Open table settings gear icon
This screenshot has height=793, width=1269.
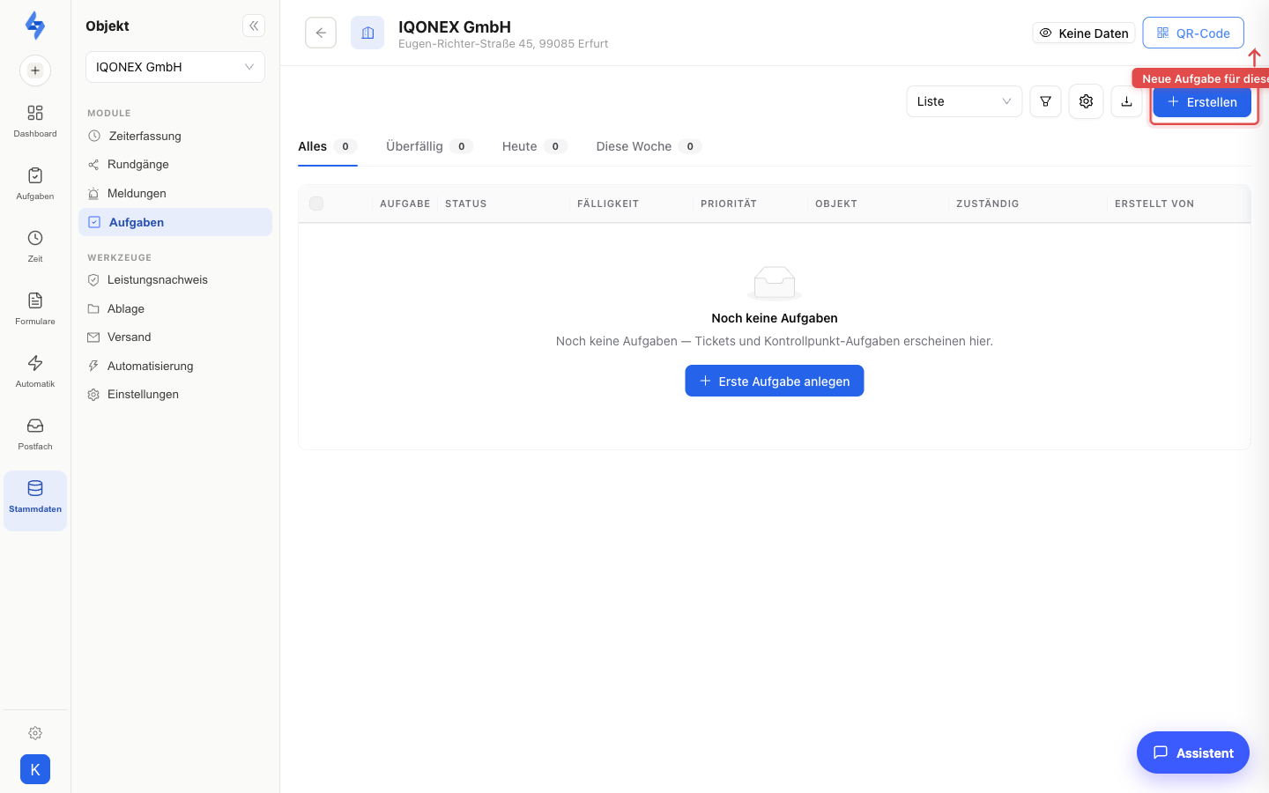pos(1086,101)
